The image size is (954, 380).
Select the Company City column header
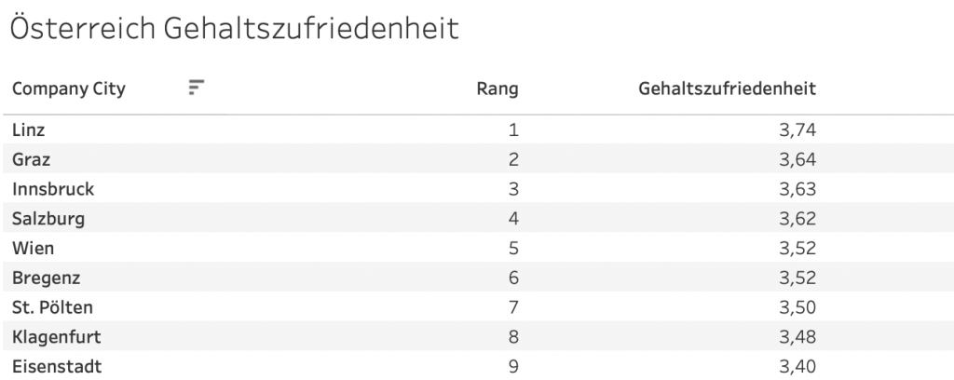tap(69, 88)
